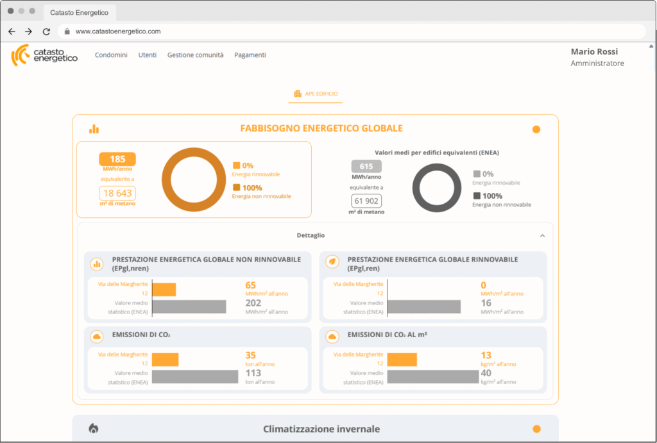Click the cloud icon beside Emissioni di CO₂ al m²
The width and height of the screenshot is (657, 443).
pos(332,337)
